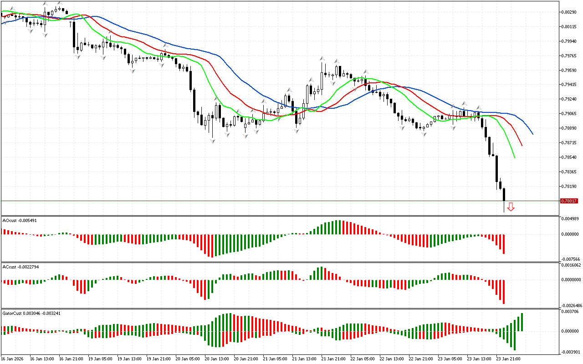Select the GatorCust indicator label
The image size is (583, 364).
[31, 313]
